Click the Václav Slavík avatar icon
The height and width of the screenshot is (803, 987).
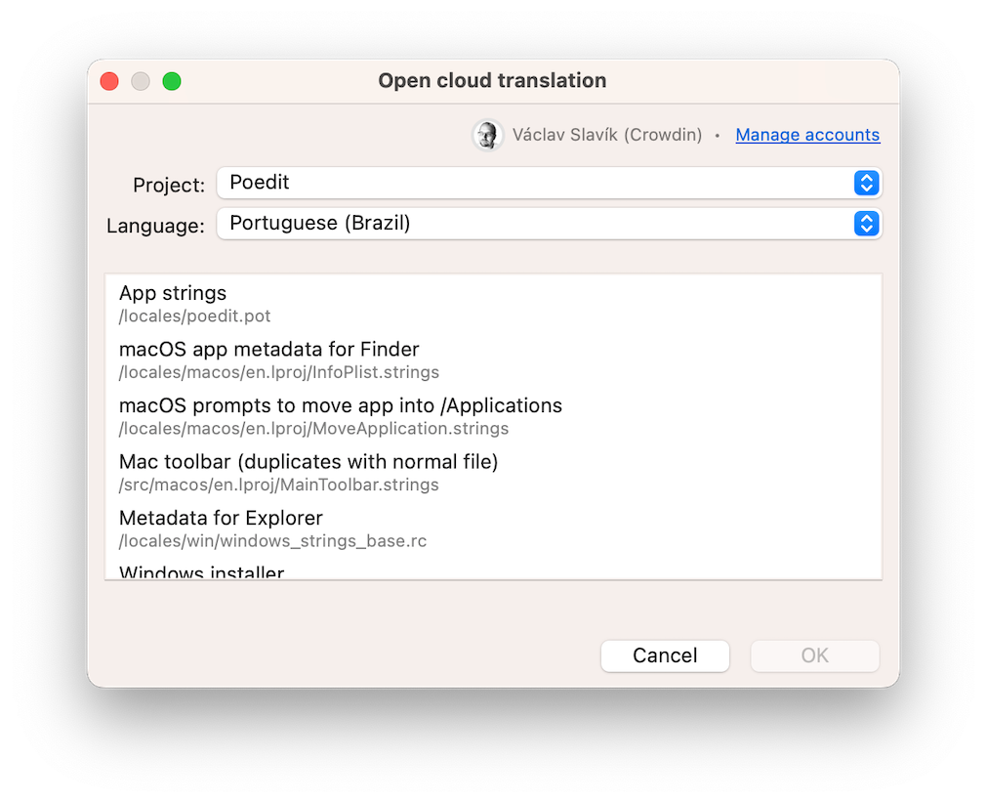tap(487, 135)
